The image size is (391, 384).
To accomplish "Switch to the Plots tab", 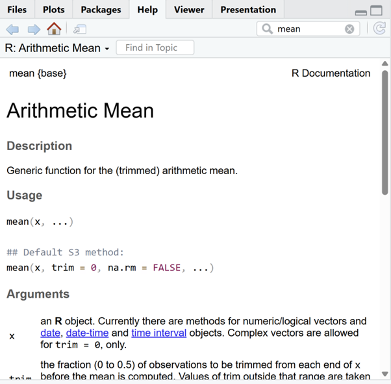I will click(54, 10).
